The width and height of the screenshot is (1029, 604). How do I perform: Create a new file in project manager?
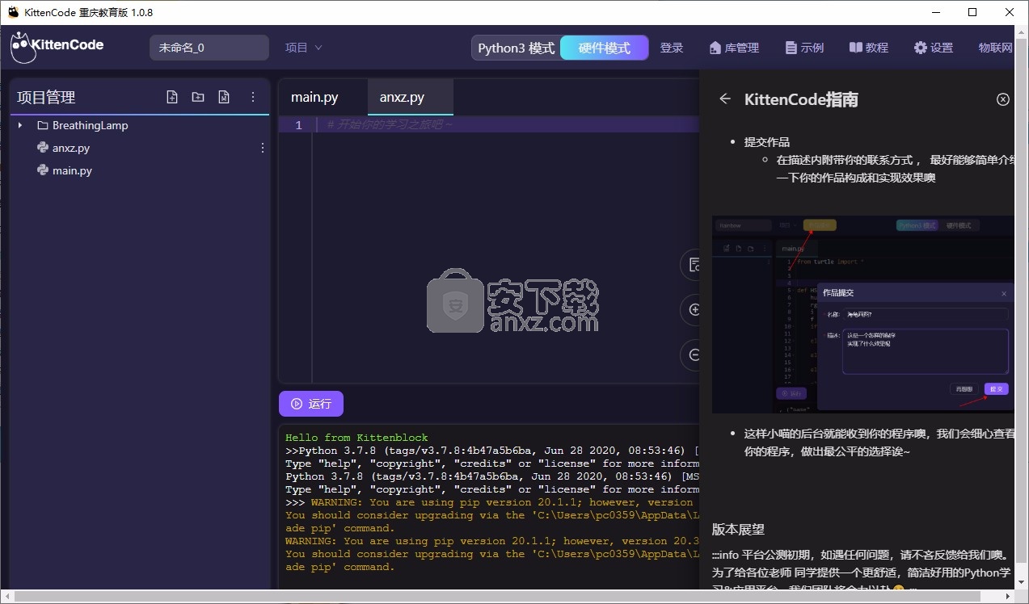(x=171, y=97)
